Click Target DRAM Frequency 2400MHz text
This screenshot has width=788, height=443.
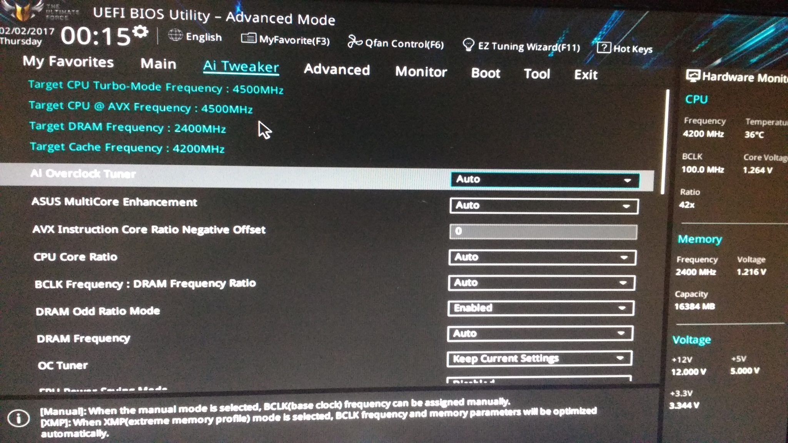(127, 127)
